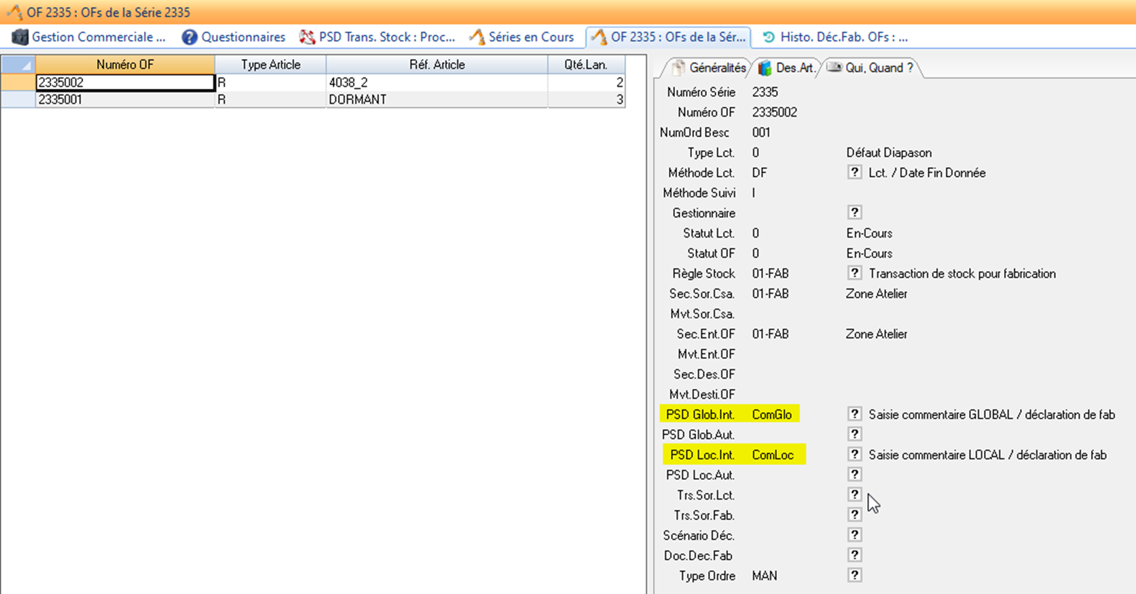Sort by the Numéro OF column header
Image resolution: width=1136 pixels, height=594 pixels.
tap(125, 64)
